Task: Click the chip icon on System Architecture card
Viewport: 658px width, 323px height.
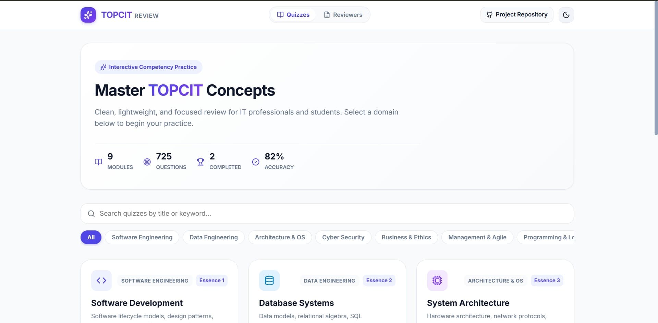Action: (x=437, y=280)
